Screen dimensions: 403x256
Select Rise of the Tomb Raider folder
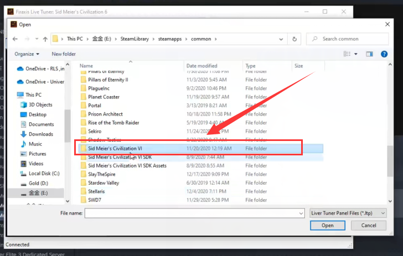coord(113,123)
